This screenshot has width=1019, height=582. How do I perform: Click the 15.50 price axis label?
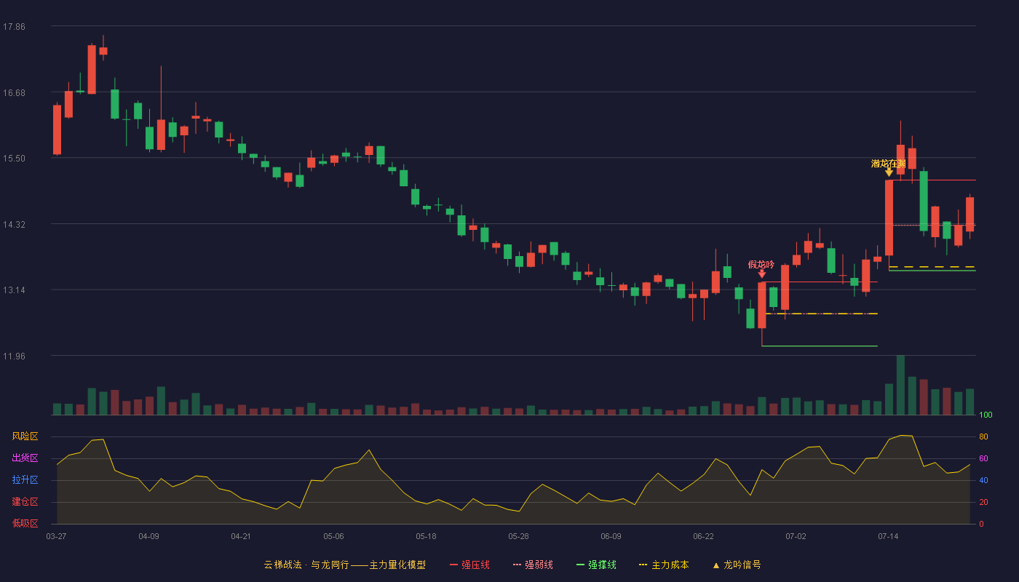[x=15, y=159]
